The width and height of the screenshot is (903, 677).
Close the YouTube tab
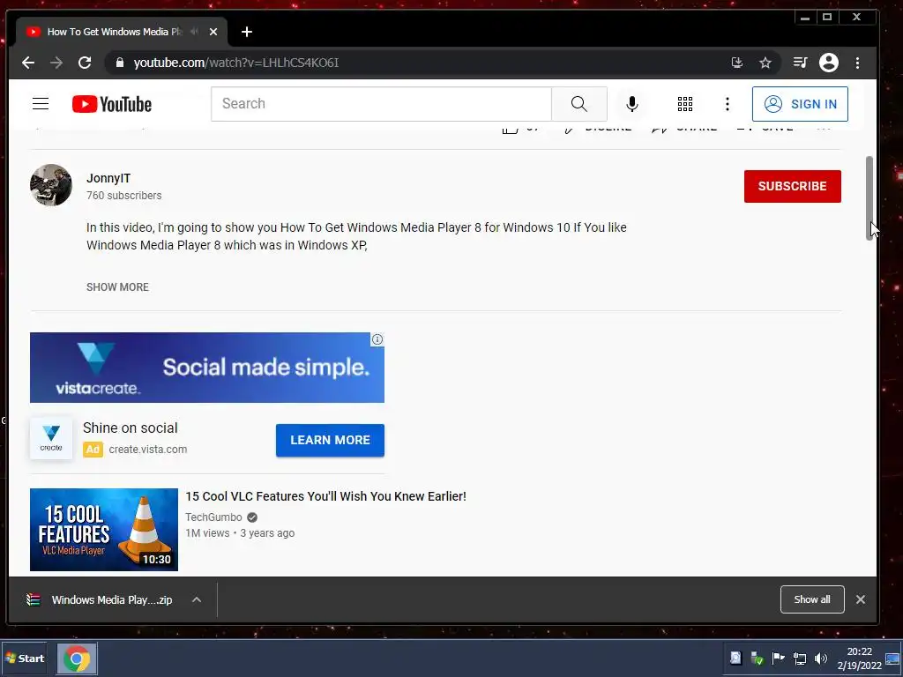[213, 32]
